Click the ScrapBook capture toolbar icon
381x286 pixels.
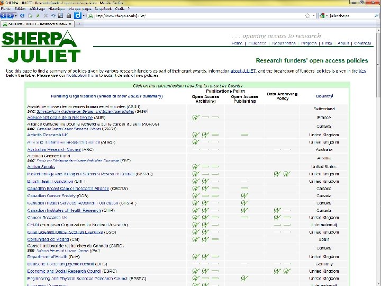coord(61,16)
